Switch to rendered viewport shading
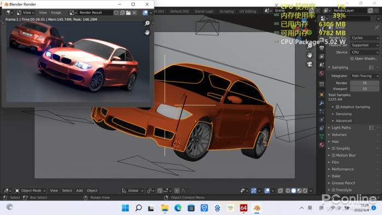This screenshot has height=215, width=382. (305, 190)
